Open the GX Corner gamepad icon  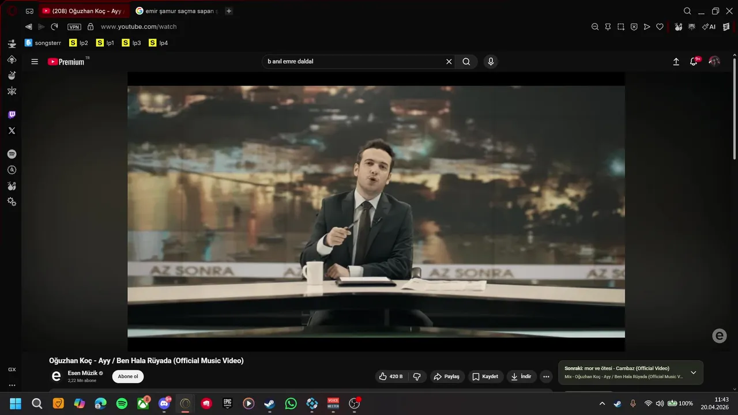pyautogui.click(x=29, y=11)
